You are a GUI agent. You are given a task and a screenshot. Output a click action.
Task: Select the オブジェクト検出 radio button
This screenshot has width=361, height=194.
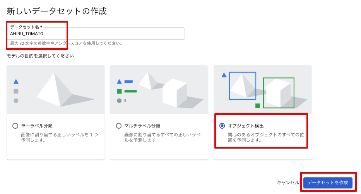(x=222, y=126)
